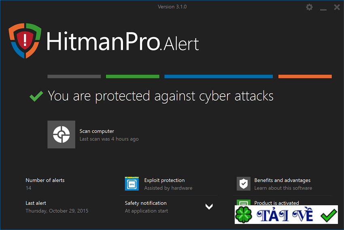
Task: Click the Scan computer target icon
Action: [61, 134]
